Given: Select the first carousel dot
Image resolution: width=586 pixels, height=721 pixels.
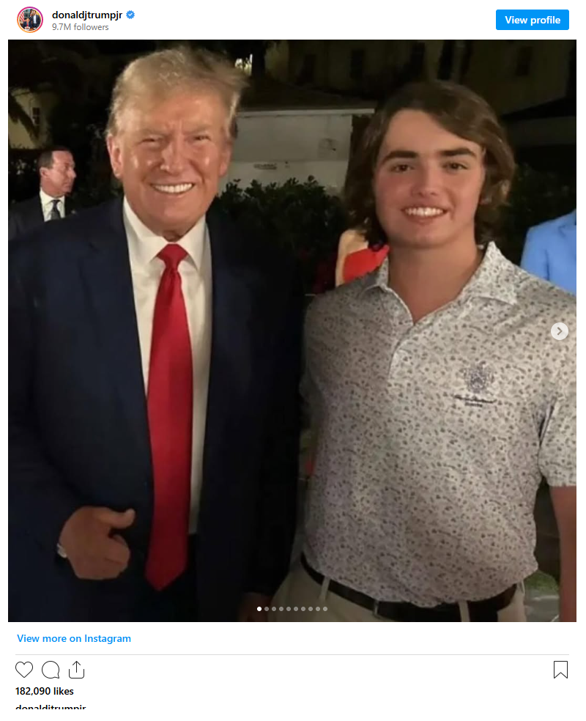Looking at the screenshot, I should click(259, 609).
